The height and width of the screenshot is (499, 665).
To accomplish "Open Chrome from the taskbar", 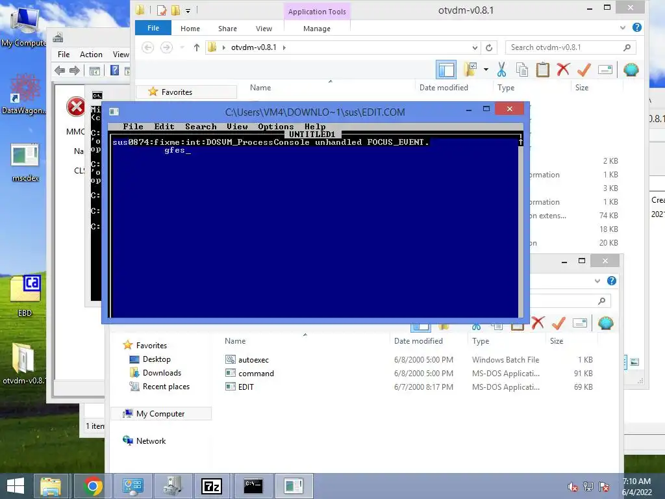I will pyautogui.click(x=93, y=486).
